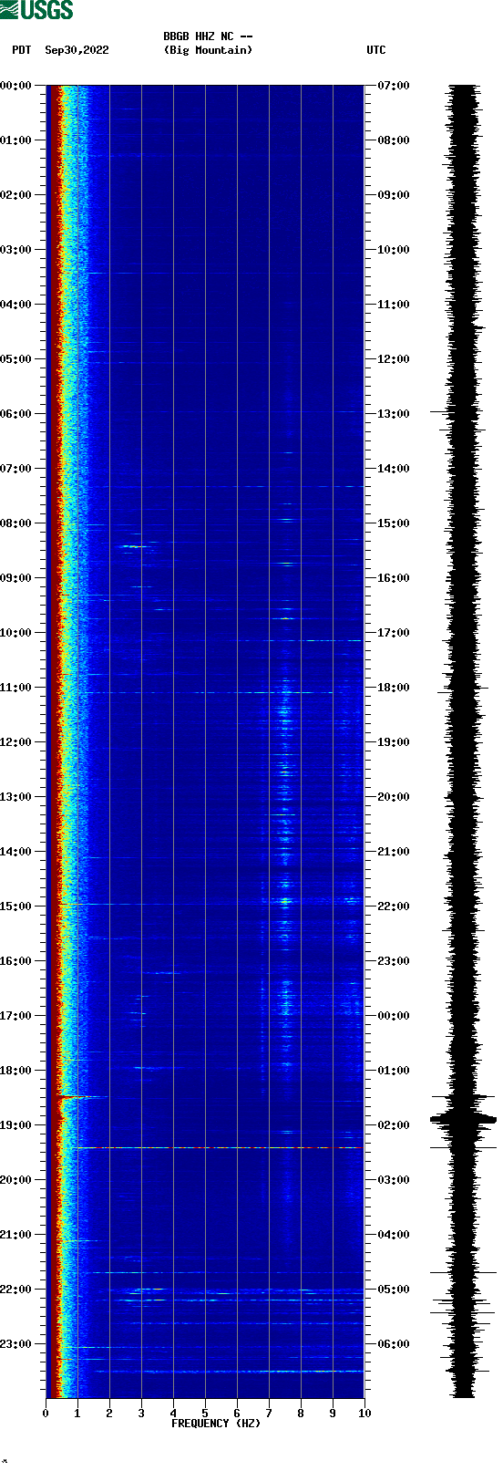Click the 21:00 PDT time label

(15, 1235)
